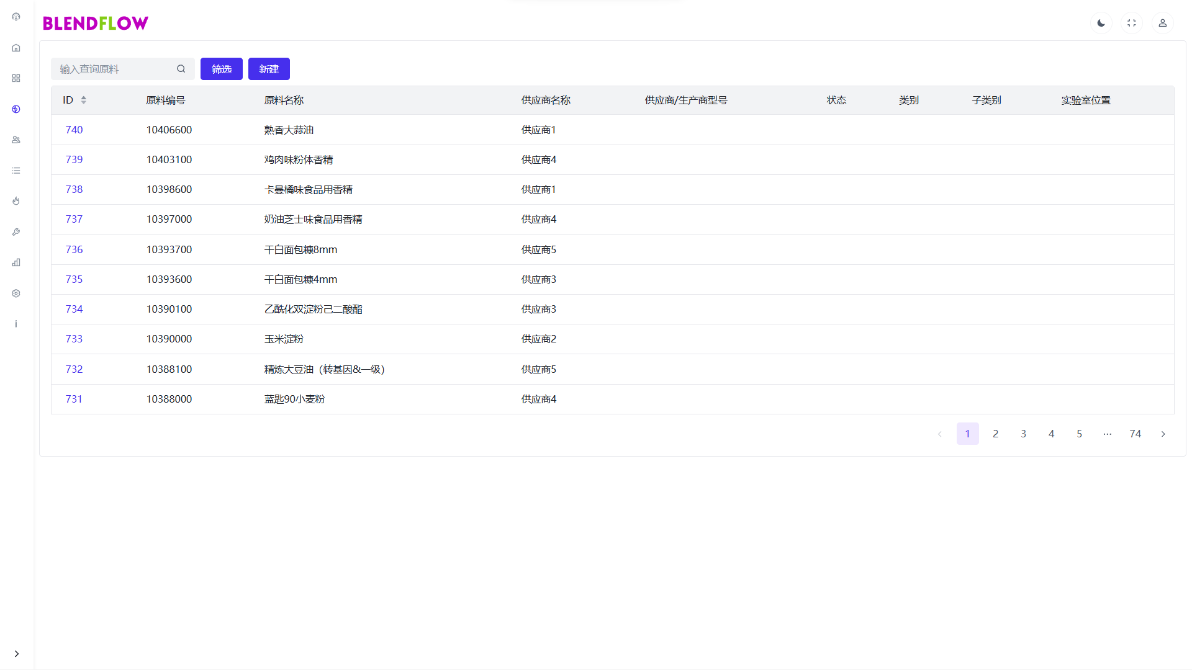Open the dashboard gauge sidebar icon
This screenshot has width=1192, height=670.
coord(16,17)
